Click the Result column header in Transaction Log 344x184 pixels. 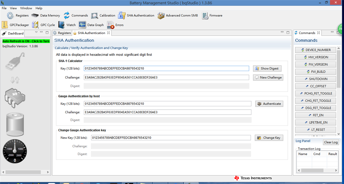click(x=333, y=154)
